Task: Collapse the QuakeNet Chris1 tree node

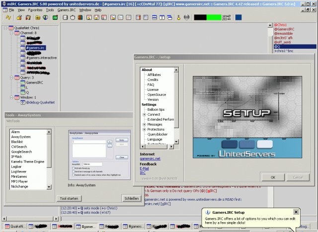Action: point(5,28)
